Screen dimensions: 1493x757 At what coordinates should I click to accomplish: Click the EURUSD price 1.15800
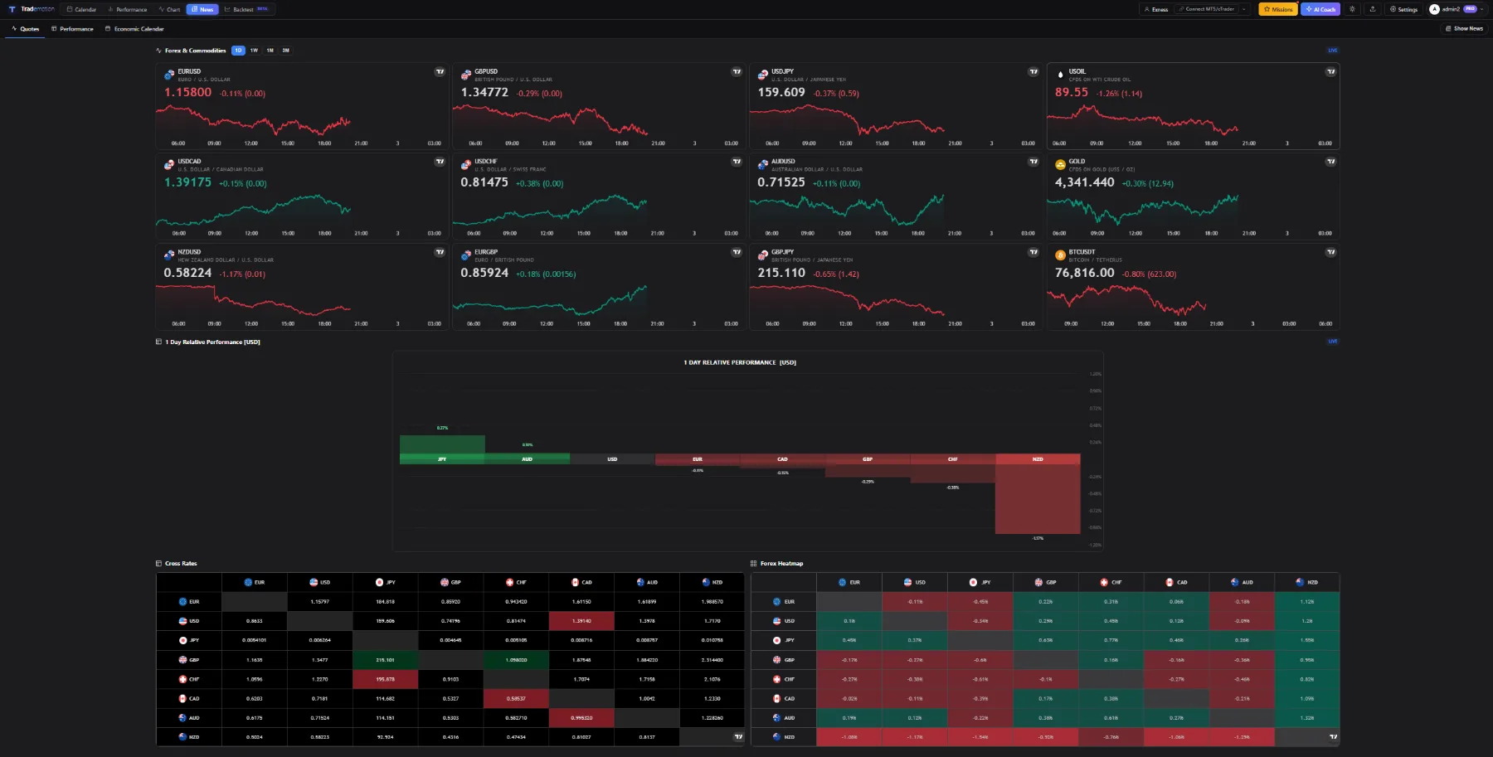[x=187, y=93]
